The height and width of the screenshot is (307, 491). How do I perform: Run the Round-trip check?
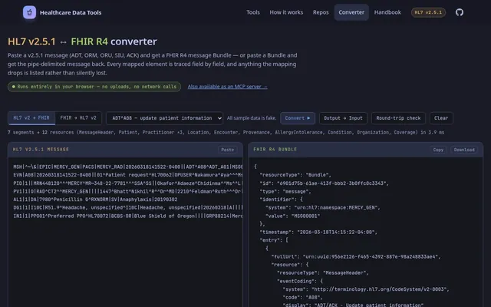click(398, 118)
